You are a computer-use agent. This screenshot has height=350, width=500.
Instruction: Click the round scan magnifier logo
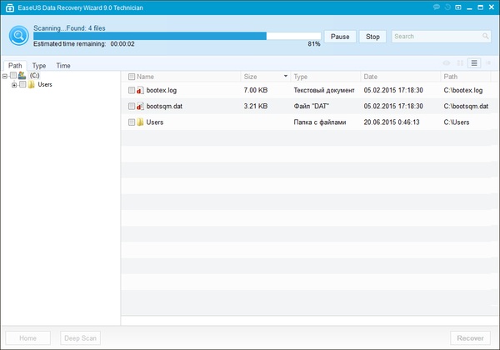[19, 35]
